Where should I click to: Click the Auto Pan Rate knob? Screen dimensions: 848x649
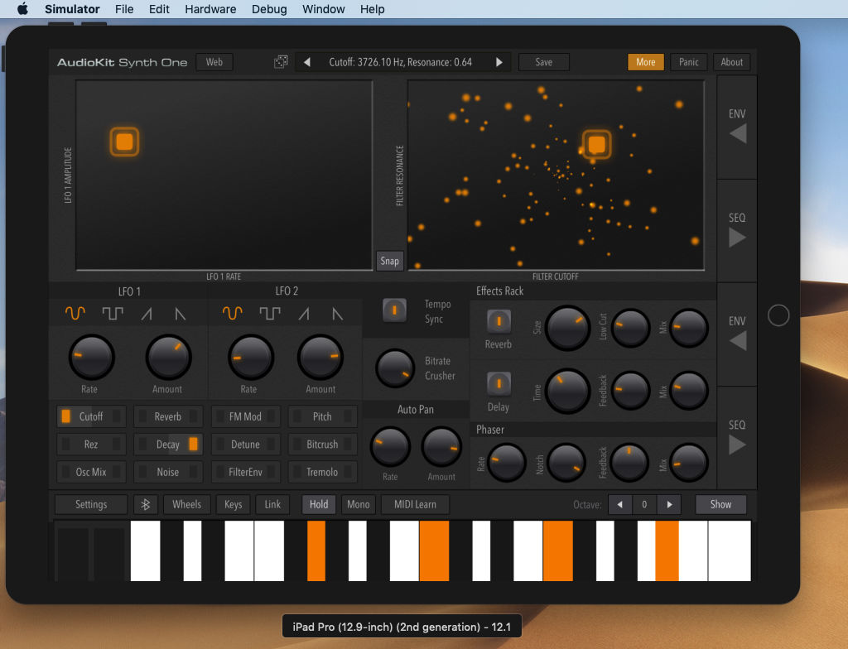point(390,447)
